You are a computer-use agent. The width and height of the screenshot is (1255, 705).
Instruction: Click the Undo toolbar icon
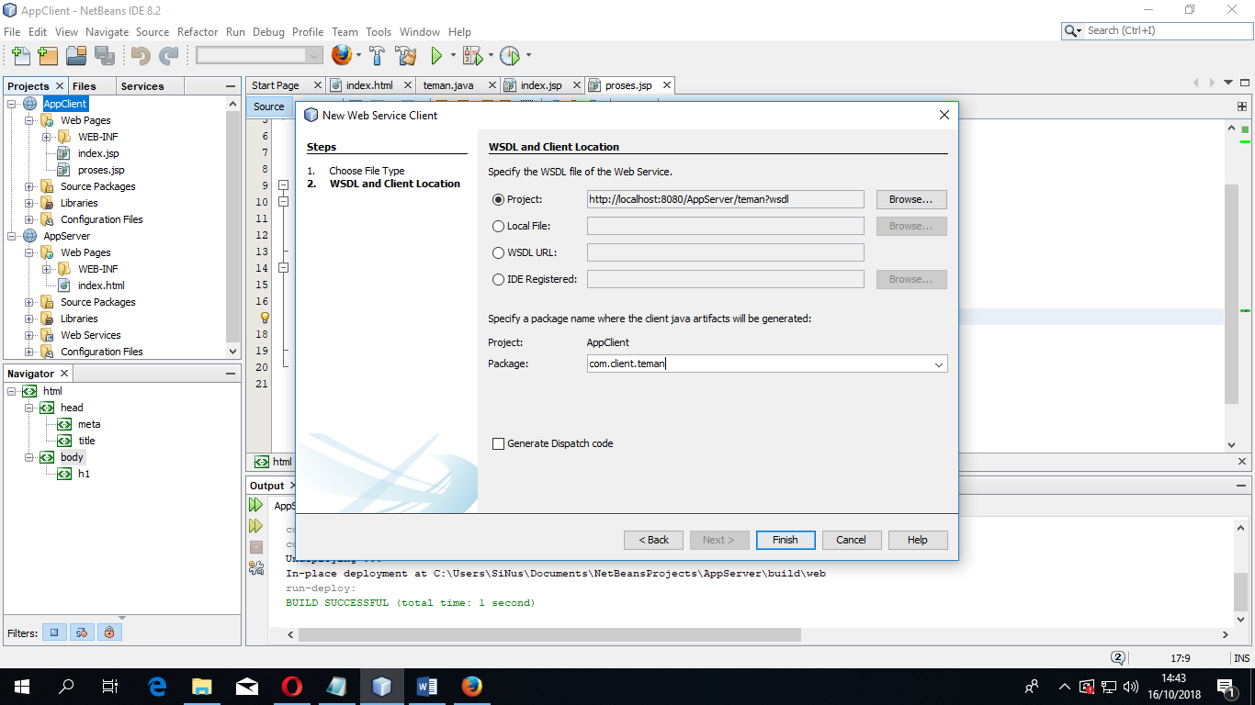point(141,56)
